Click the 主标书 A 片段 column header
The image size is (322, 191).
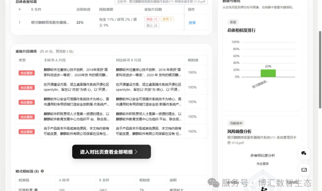coord(55,60)
